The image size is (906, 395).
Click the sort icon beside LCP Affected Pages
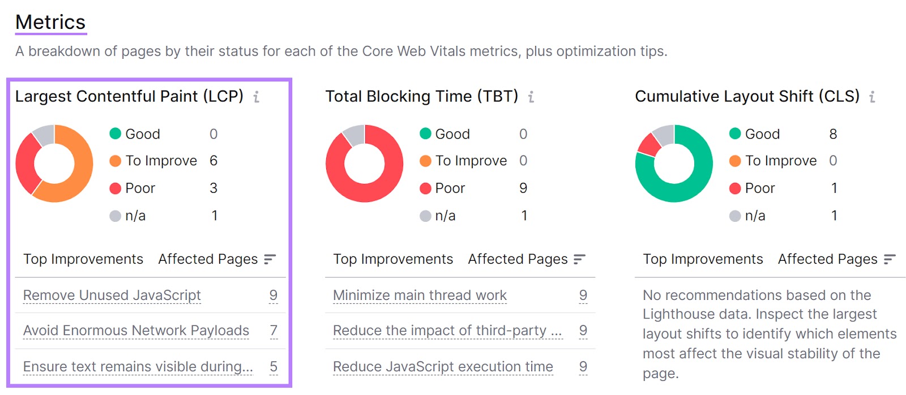pyautogui.click(x=271, y=259)
